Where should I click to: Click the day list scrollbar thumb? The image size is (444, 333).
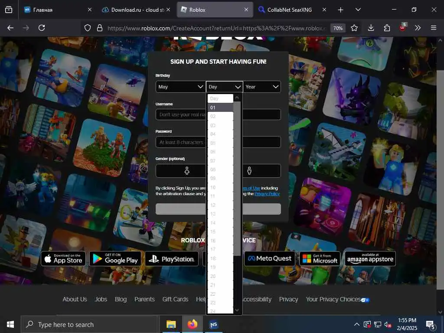237,178
